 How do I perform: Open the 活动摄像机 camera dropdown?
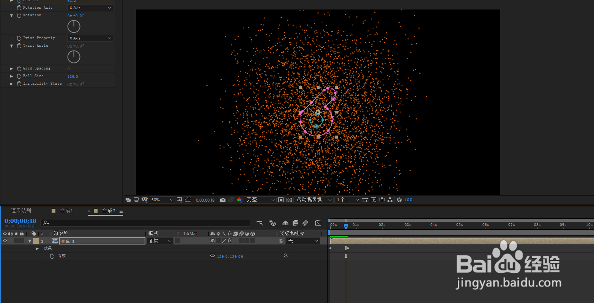314,200
